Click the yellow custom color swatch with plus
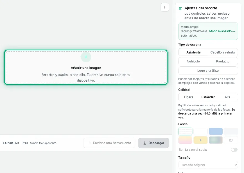 pyautogui.click(x=200, y=140)
